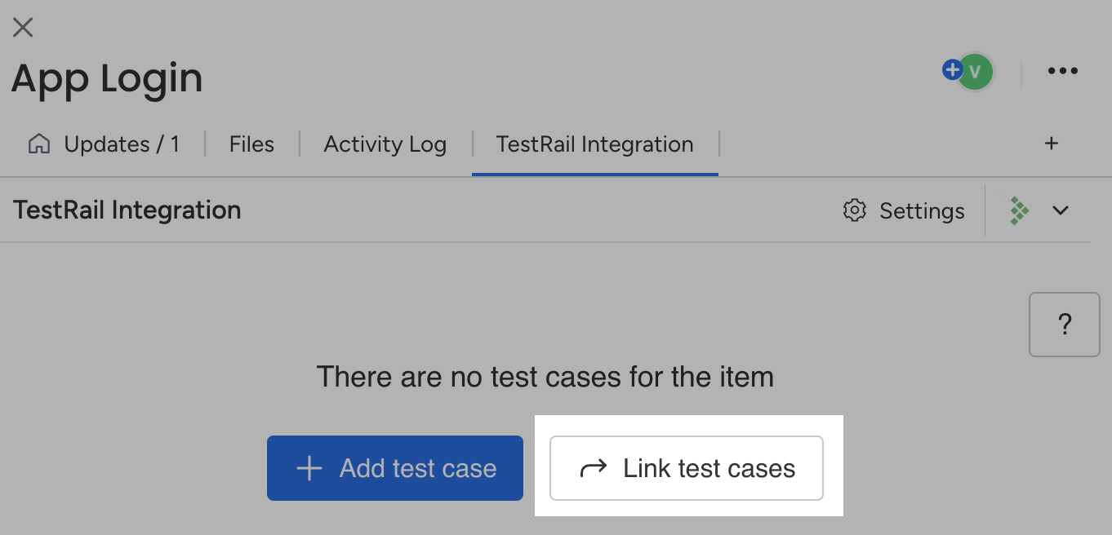Switch to the Activity Log tab
1112x535 pixels.
pyautogui.click(x=385, y=144)
